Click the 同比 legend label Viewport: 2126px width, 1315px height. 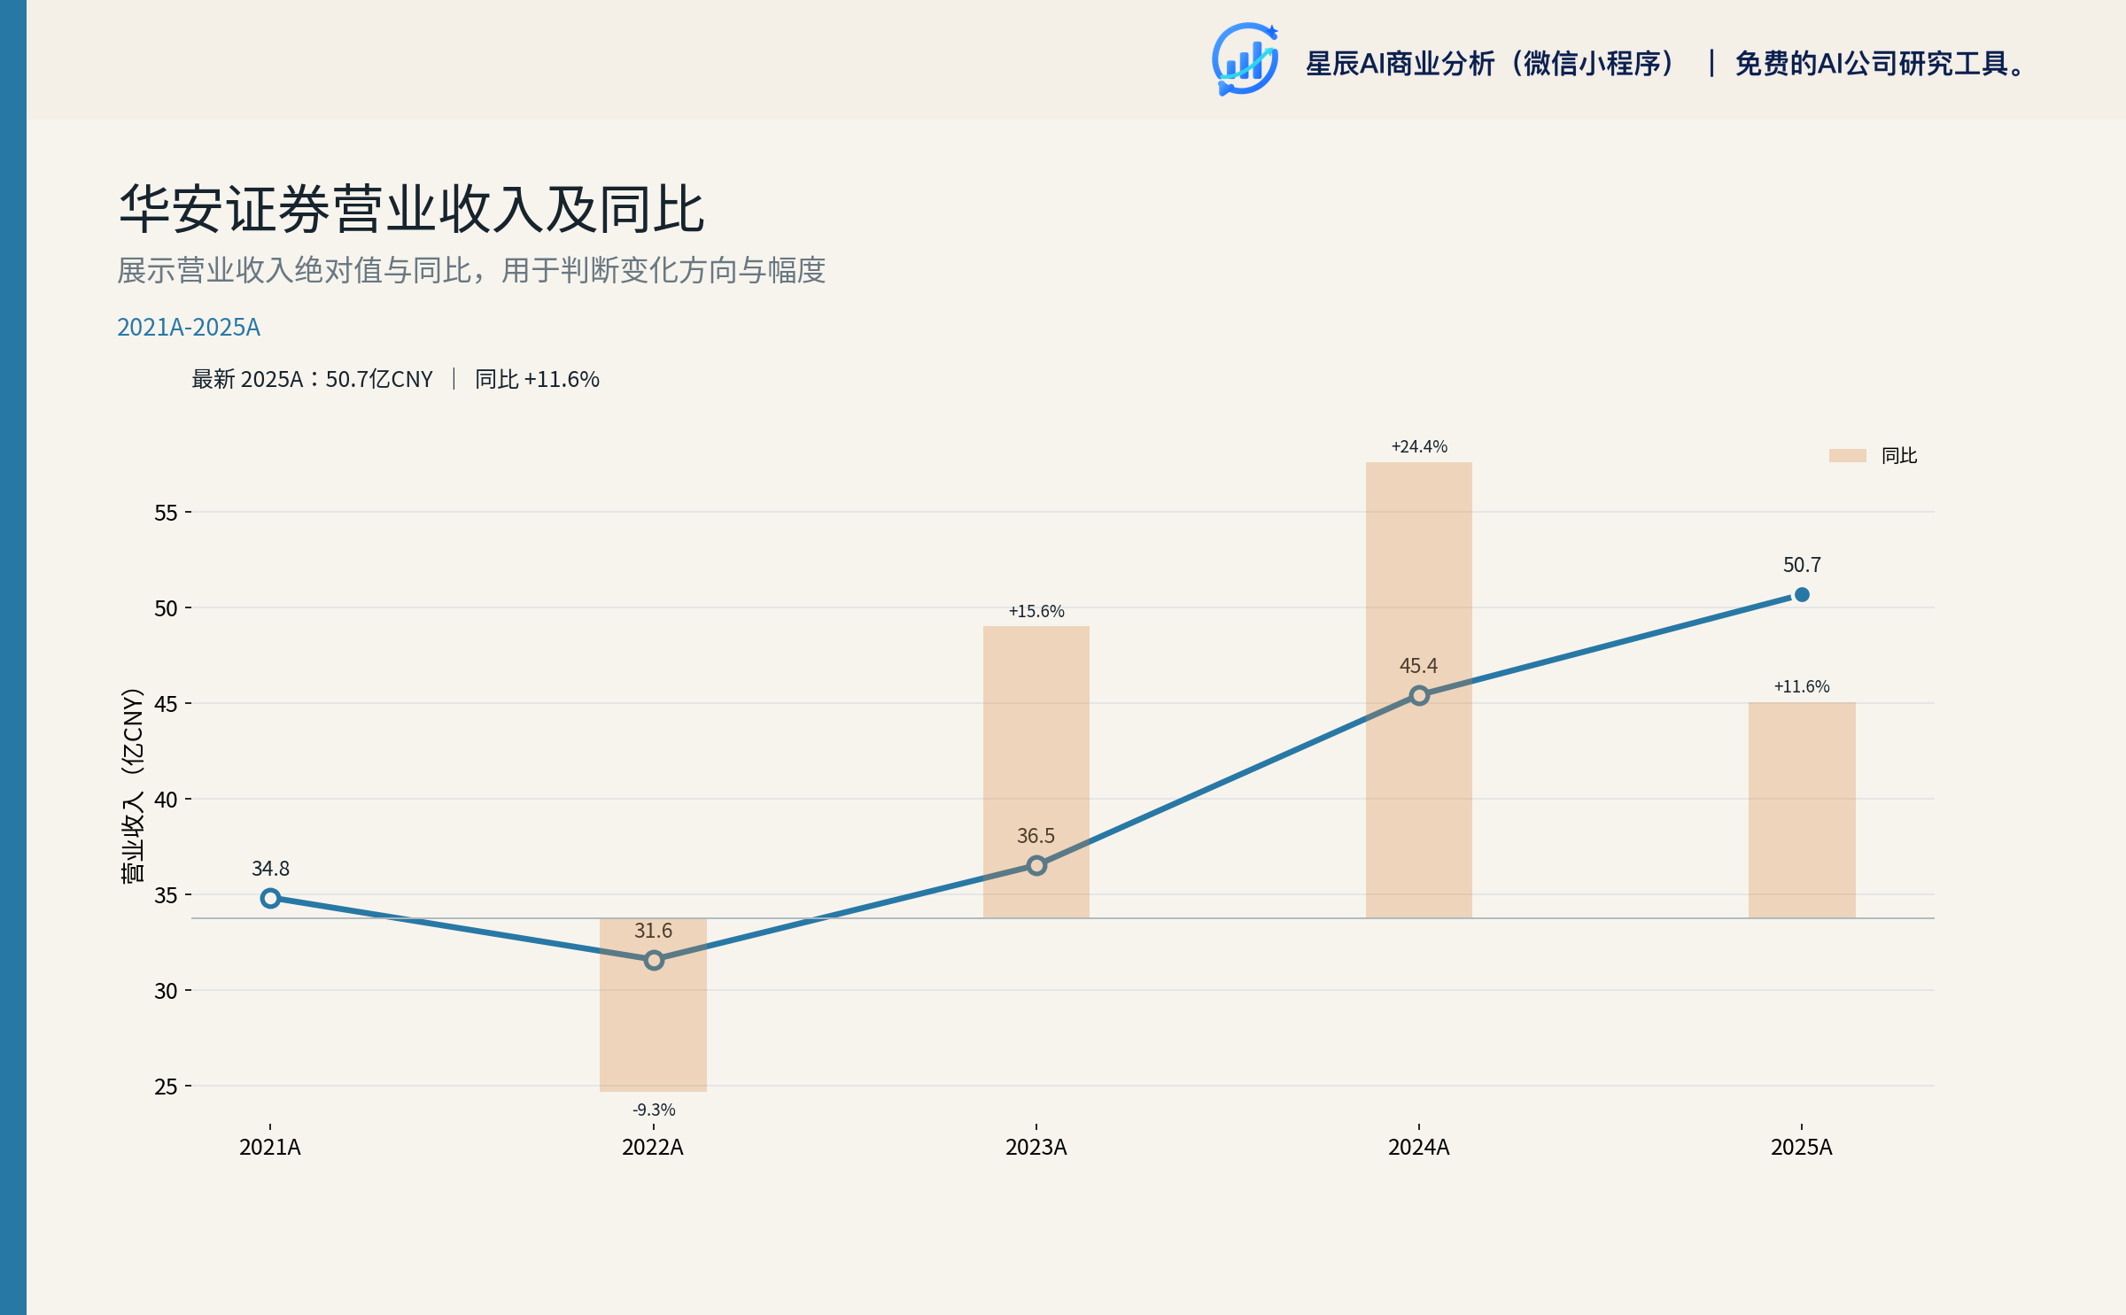[x=1899, y=455]
